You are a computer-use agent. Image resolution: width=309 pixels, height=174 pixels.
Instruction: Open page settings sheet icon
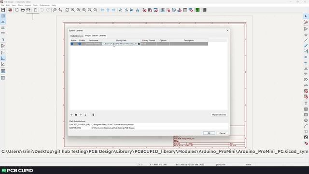pos(17,10)
